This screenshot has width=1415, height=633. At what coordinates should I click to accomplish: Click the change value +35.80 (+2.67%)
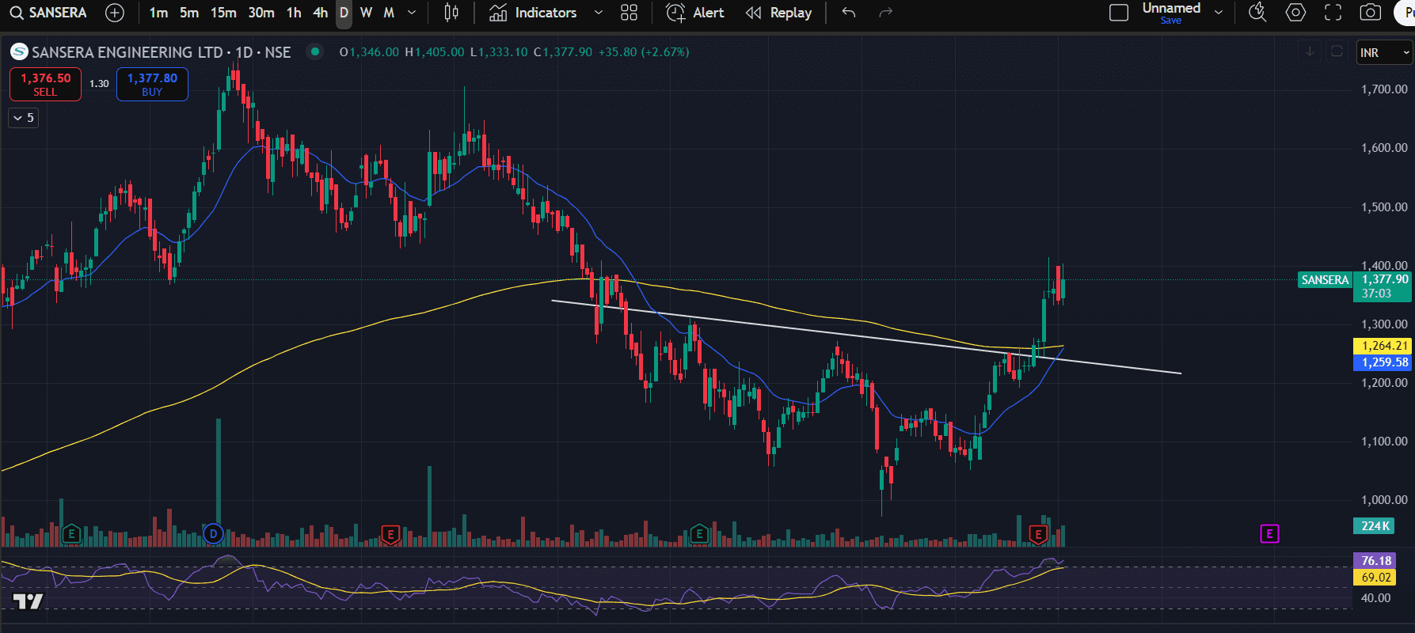click(644, 52)
